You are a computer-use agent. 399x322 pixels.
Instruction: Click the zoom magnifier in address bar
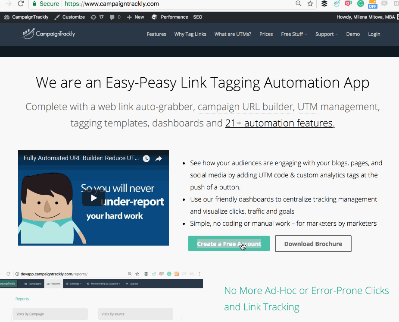tap(298, 4)
